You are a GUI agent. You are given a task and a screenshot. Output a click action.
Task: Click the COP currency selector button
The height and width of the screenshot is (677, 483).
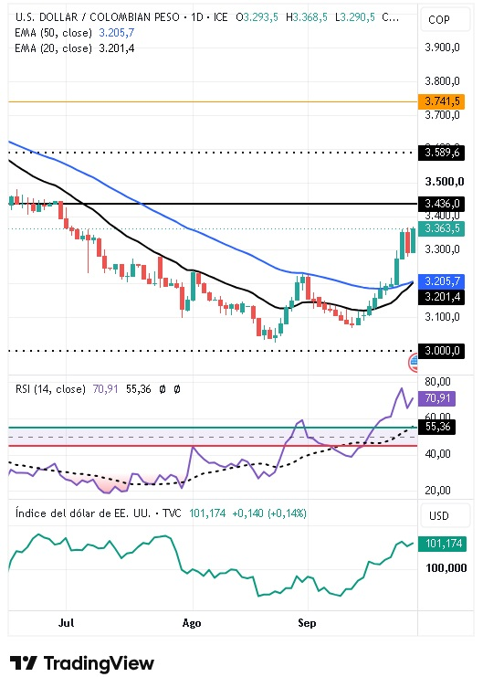point(444,20)
